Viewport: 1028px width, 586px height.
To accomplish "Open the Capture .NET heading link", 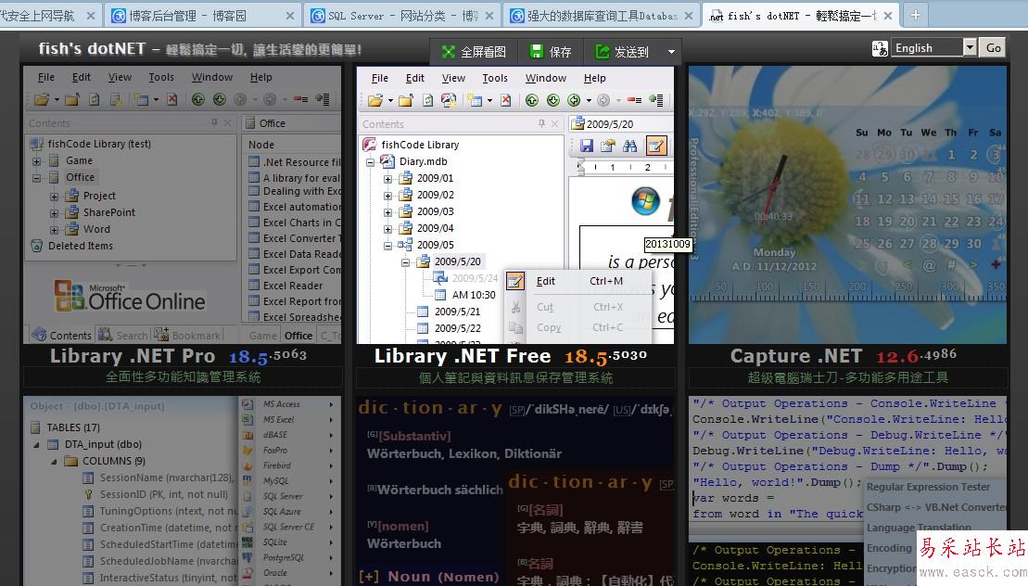I will [844, 357].
